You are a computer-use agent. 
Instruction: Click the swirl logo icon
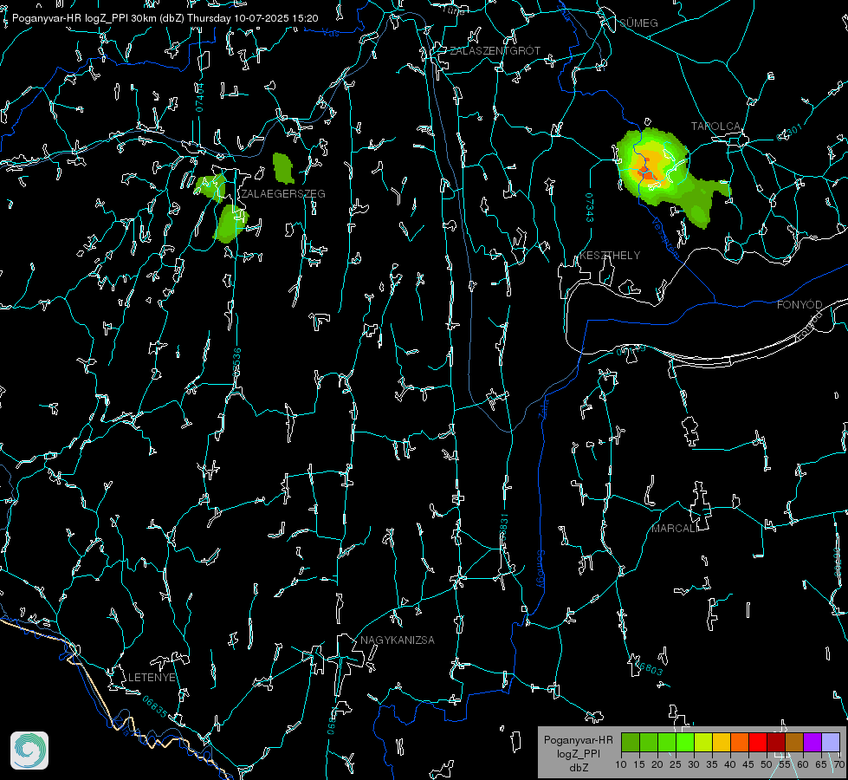tap(29, 751)
